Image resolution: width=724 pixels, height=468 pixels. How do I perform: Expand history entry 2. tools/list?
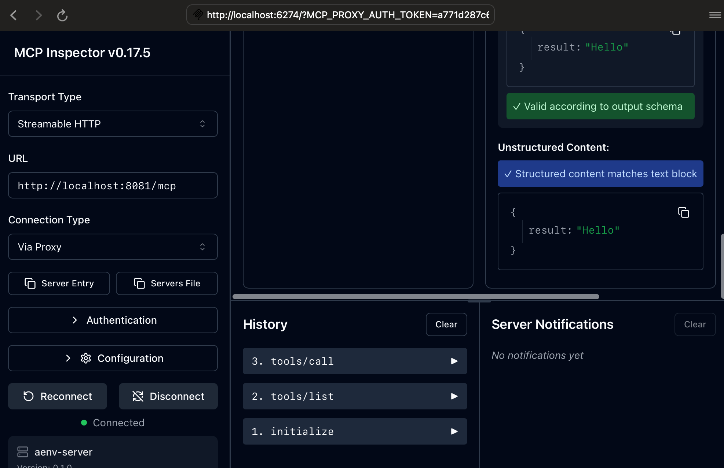coord(355,396)
